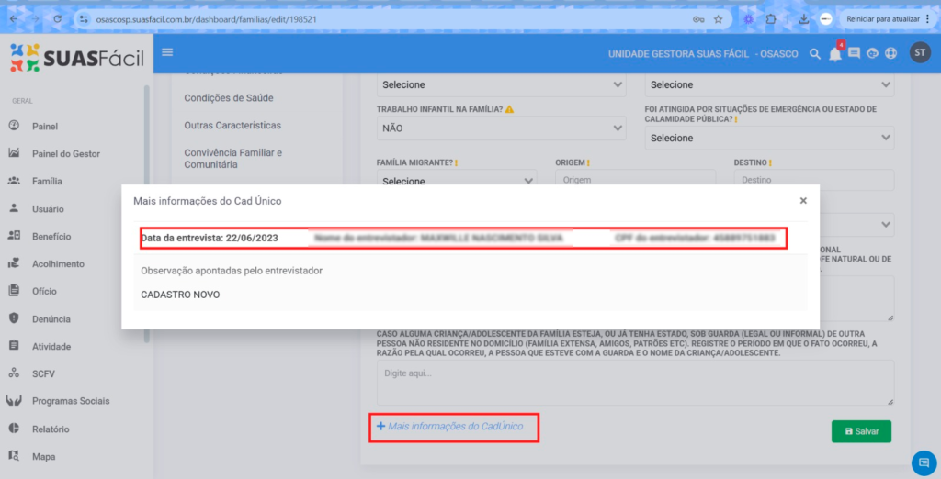The height and width of the screenshot is (479, 941).
Task: Open the emergency or calamity situation dropdown
Action: [x=769, y=138]
